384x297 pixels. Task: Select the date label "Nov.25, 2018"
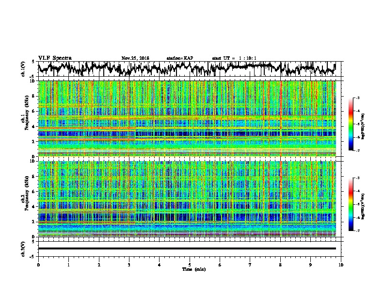(x=135, y=58)
